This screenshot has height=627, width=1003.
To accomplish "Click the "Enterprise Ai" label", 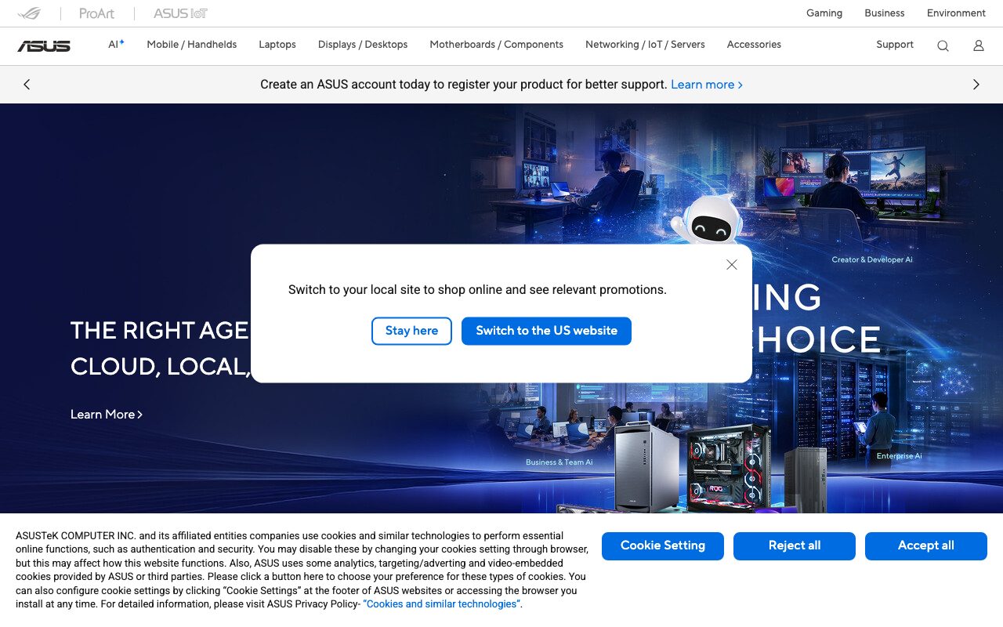I will pyautogui.click(x=899, y=456).
